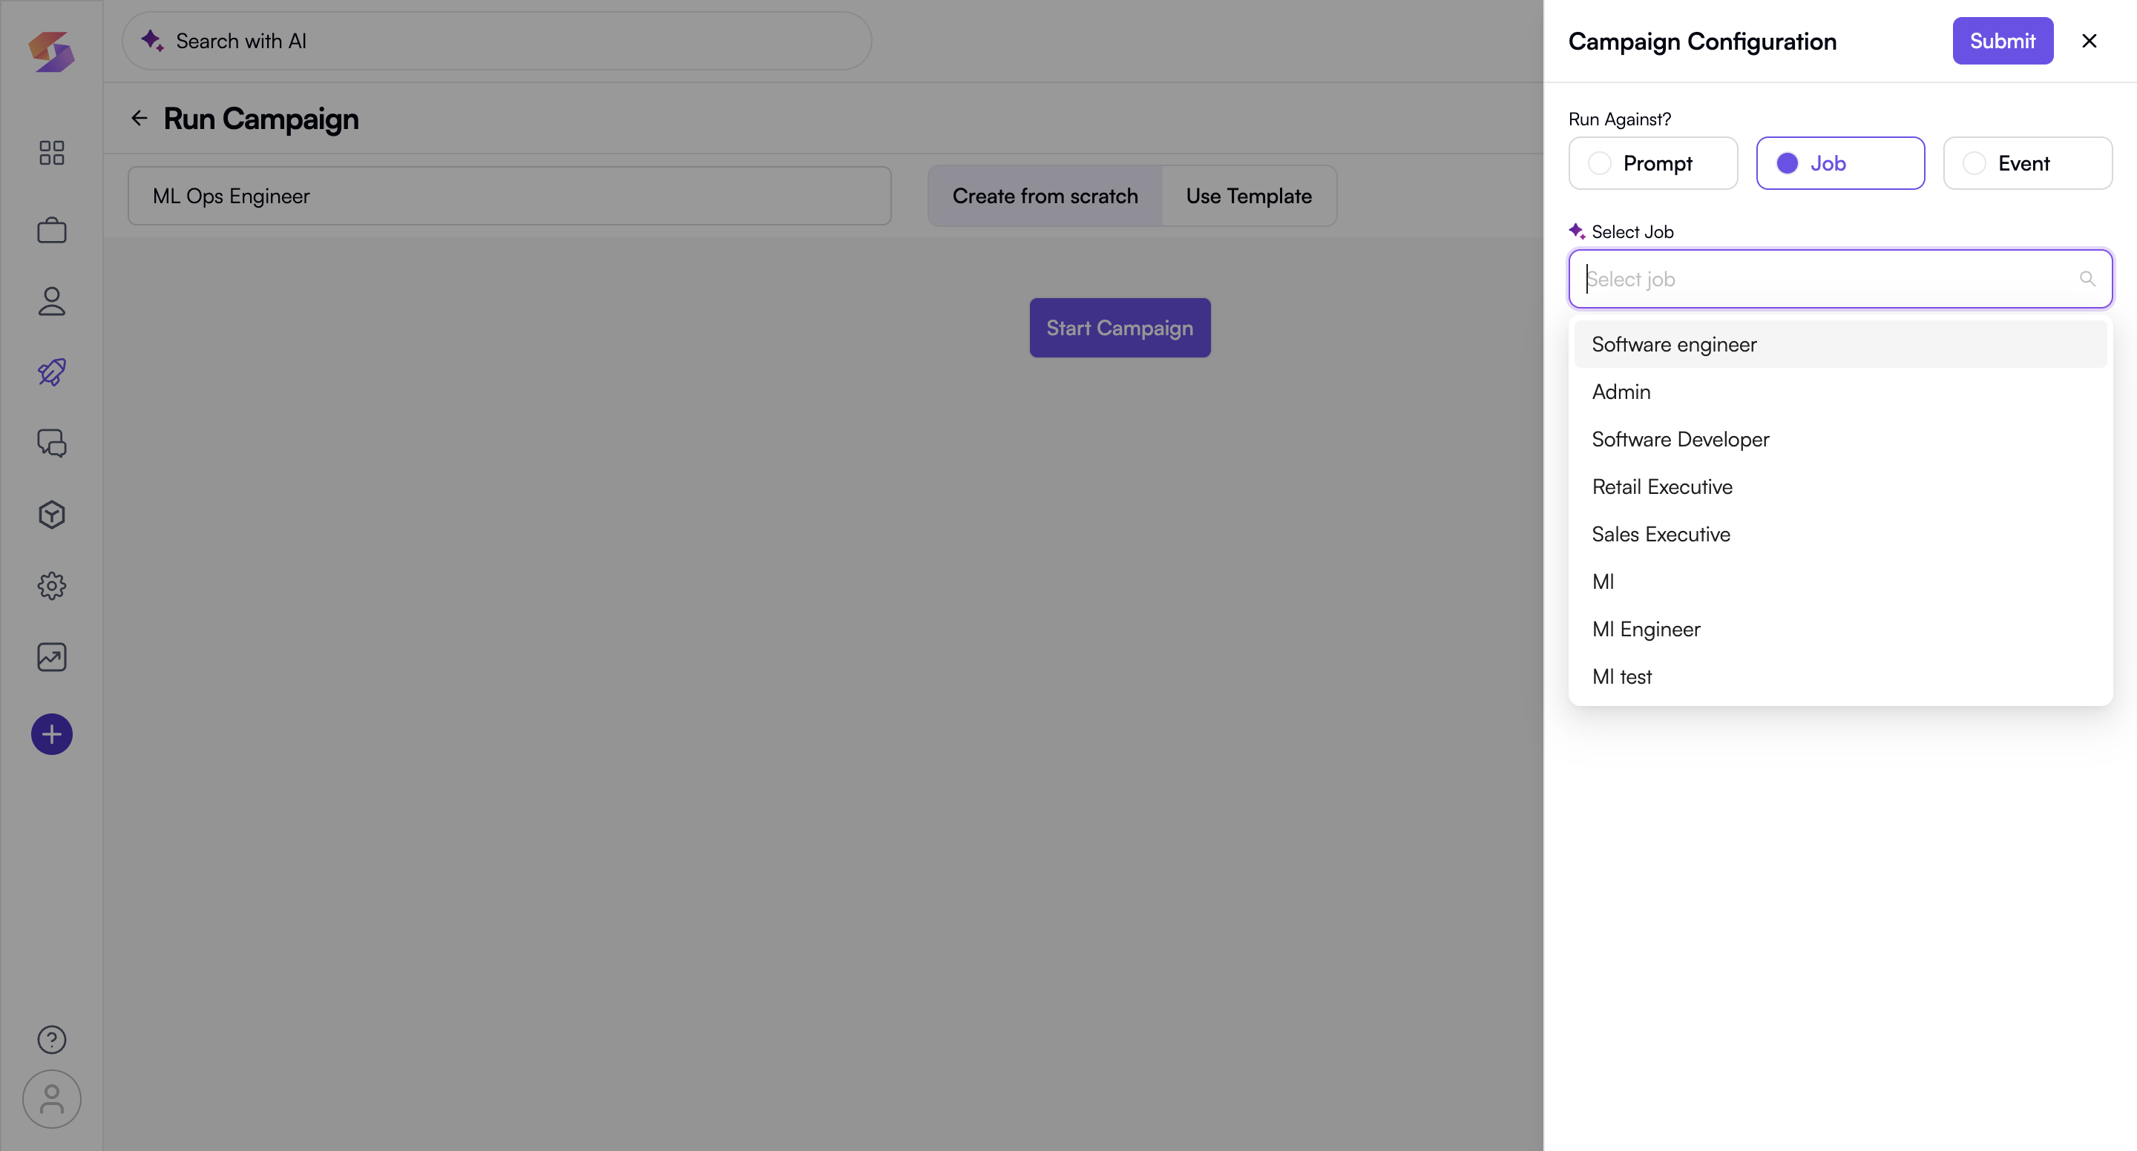Click the magnifier icon in Select job field
This screenshot has width=2137, height=1151.
tap(2087, 279)
